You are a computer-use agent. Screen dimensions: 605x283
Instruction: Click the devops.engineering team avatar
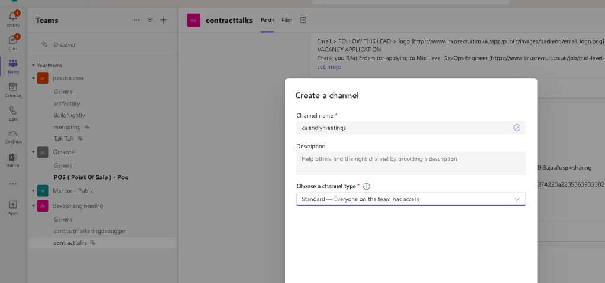pyautogui.click(x=43, y=206)
